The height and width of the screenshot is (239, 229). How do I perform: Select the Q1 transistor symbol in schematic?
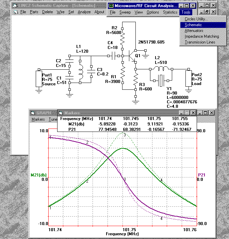132,55
